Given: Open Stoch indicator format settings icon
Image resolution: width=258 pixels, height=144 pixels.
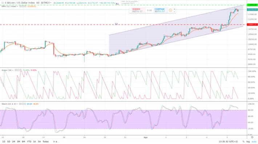Looking at the screenshot, I should (x=23, y=104).
